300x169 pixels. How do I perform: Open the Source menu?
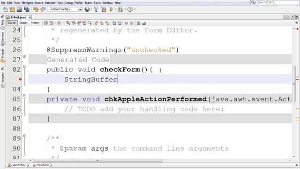coord(39,3)
